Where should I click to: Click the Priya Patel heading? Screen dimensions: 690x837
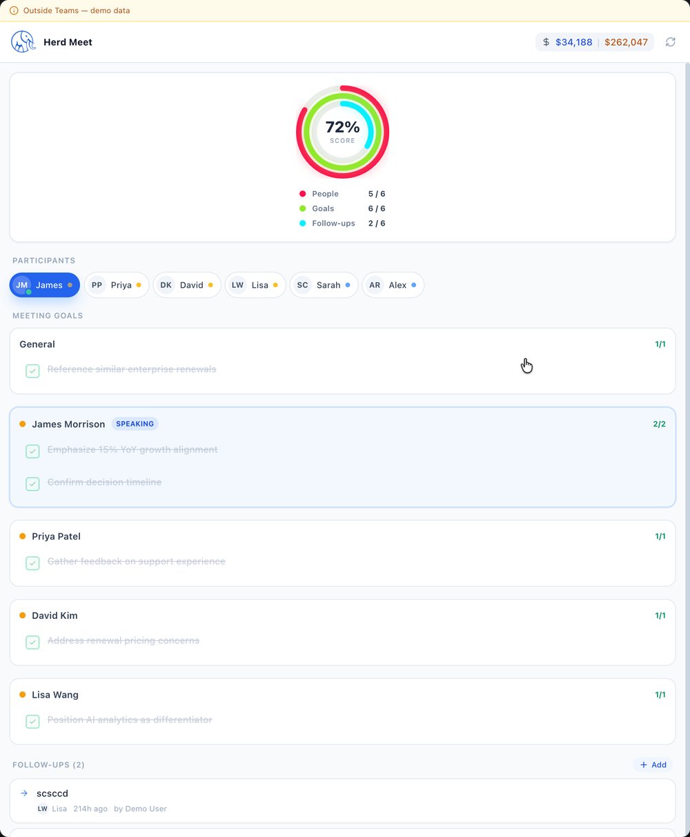pos(56,536)
